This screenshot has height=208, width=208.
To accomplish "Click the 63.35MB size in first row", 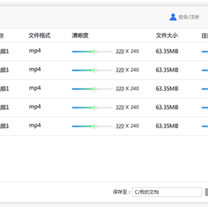I will (167, 51).
